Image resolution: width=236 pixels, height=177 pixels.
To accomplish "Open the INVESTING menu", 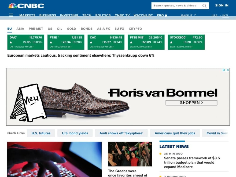I will coord(69,15).
